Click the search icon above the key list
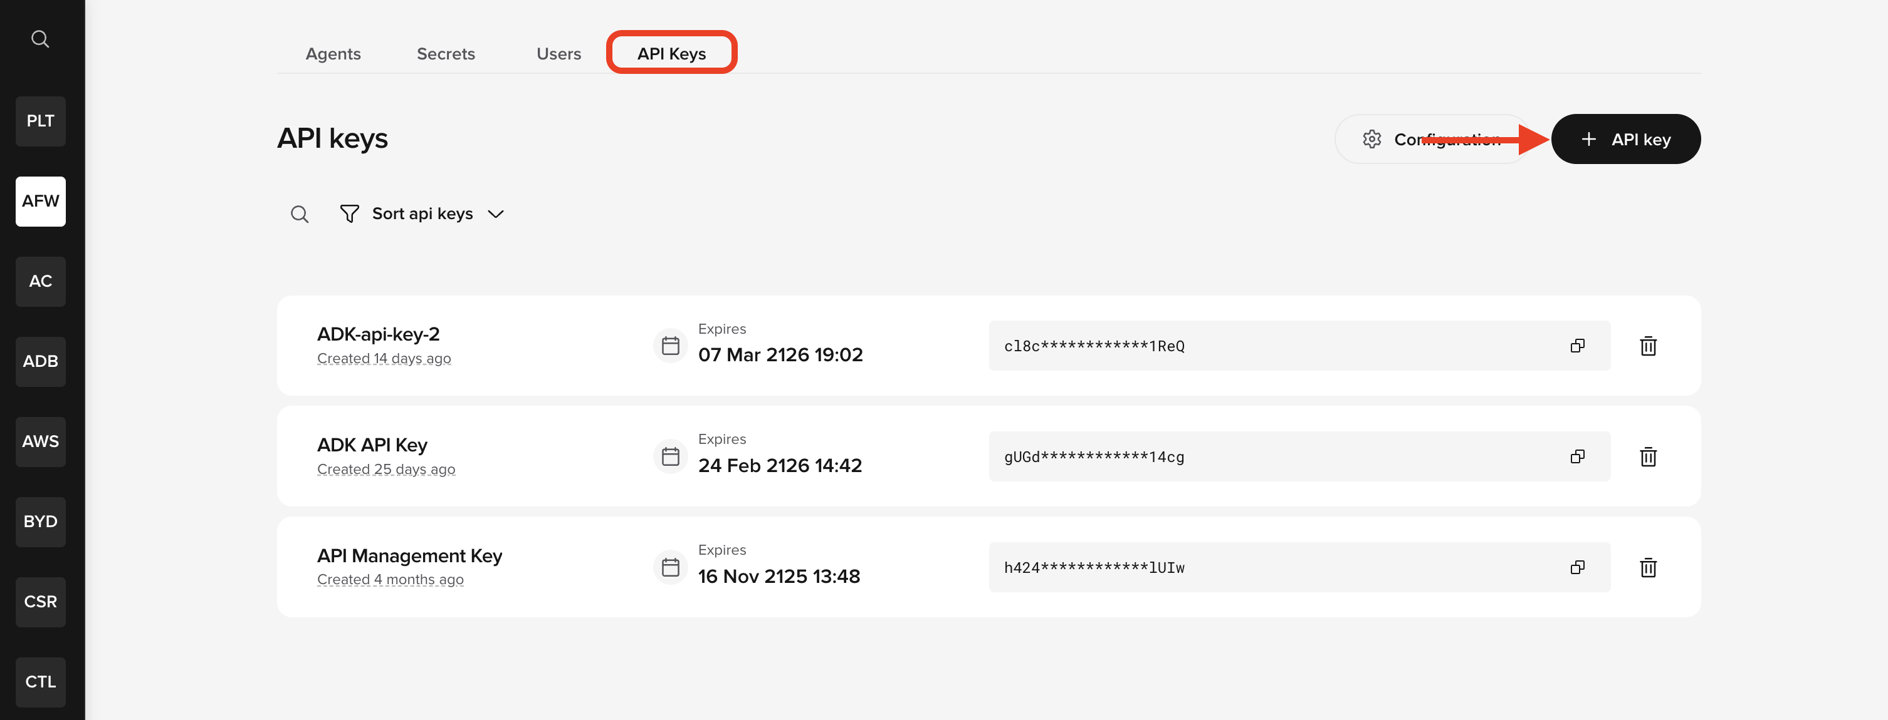 coord(299,213)
